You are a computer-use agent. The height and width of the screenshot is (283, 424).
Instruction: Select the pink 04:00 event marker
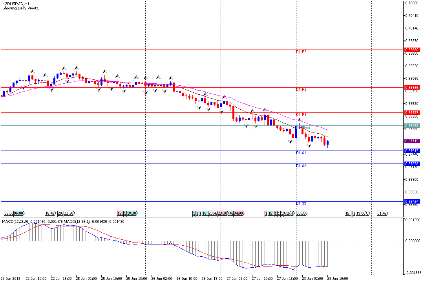[239, 213]
